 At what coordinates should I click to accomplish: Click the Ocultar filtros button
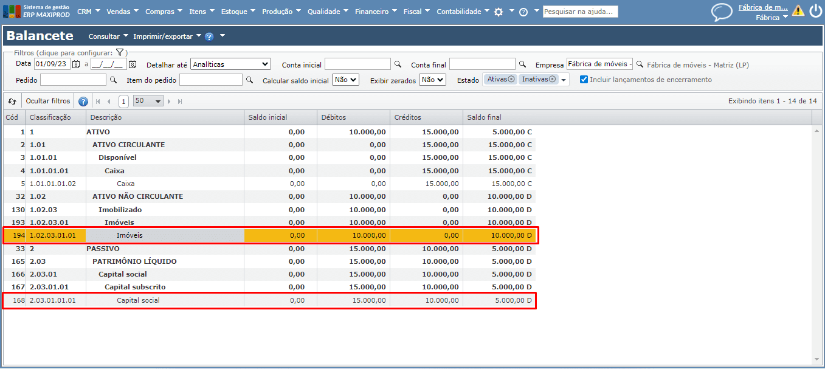[48, 101]
